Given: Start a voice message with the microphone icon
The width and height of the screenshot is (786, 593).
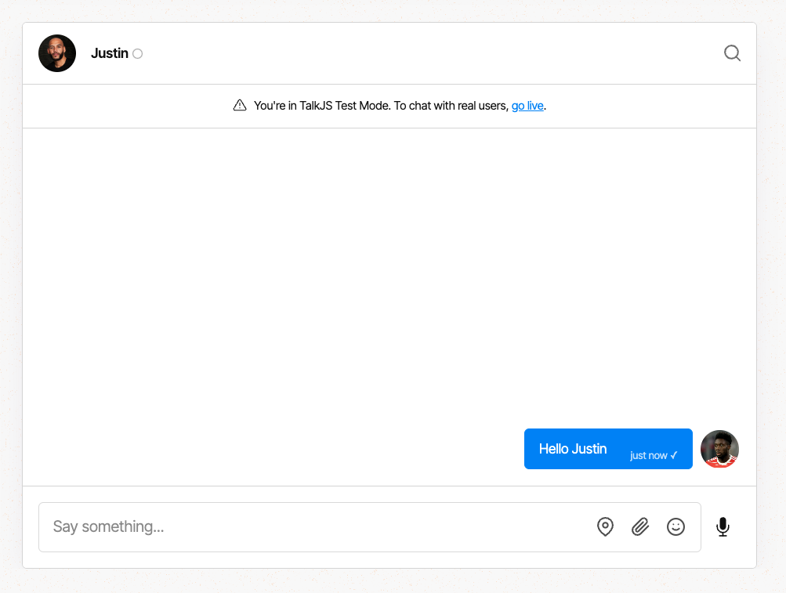Looking at the screenshot, I should click(x=723, y=527).
